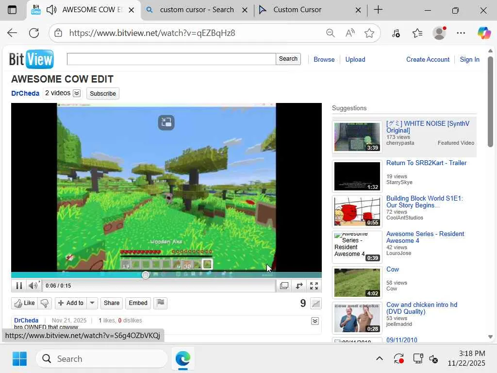This screenshot has width=497, height=373.
Task: Move the video seek bar handle
Action: pos(146,275)
